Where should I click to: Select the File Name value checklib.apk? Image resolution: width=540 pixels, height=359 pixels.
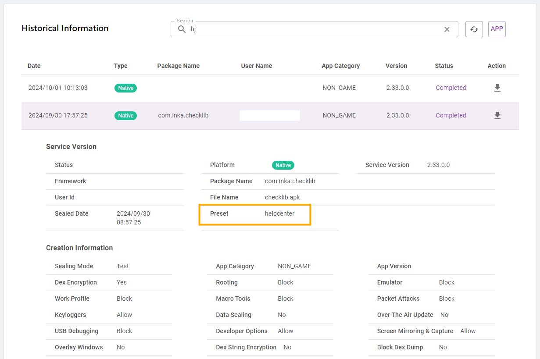click(283, 197)
